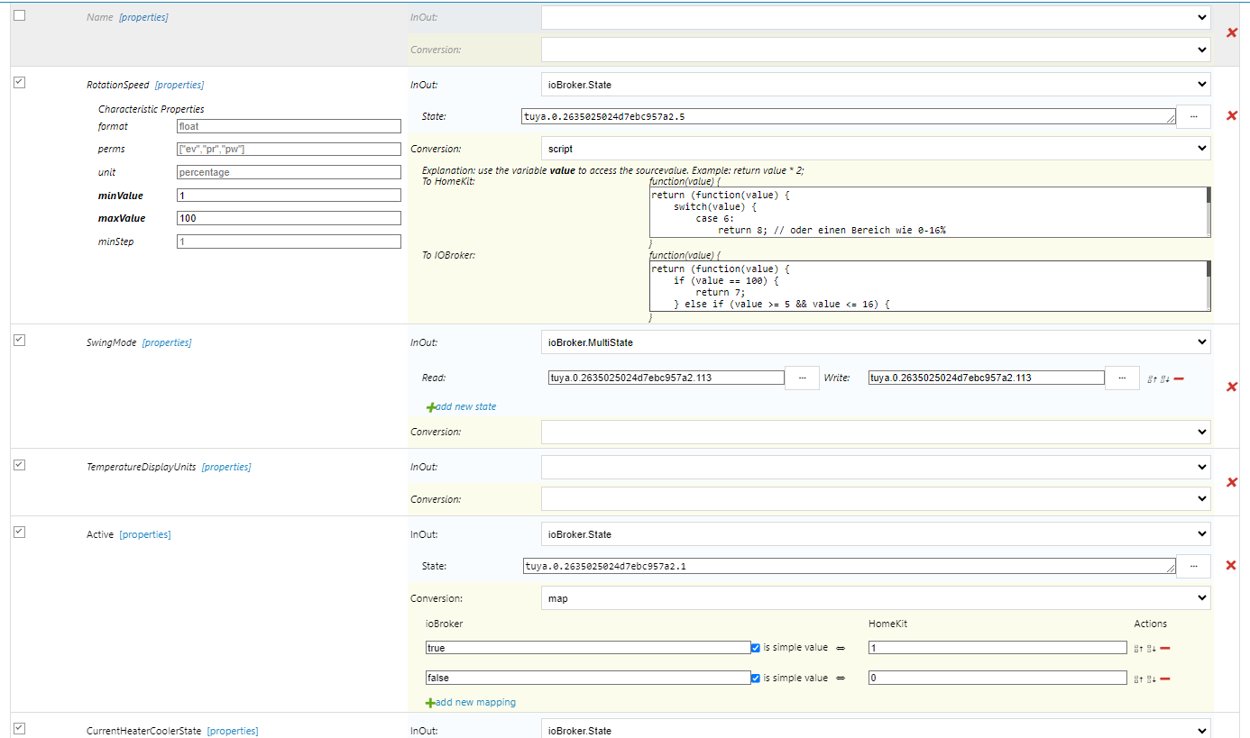Image resolution: width=1250 pixels, height=738 pixels.
Task: Open properties link for TemperatureDisplayUnits
Action: point(226,467)
